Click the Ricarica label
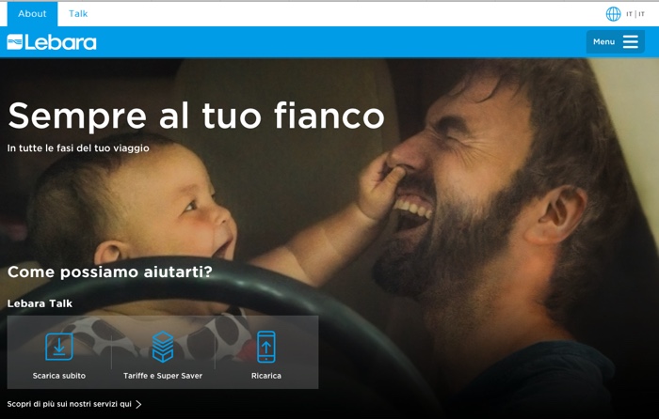This screenshot has height=419, width=659. tap(266, 376)
